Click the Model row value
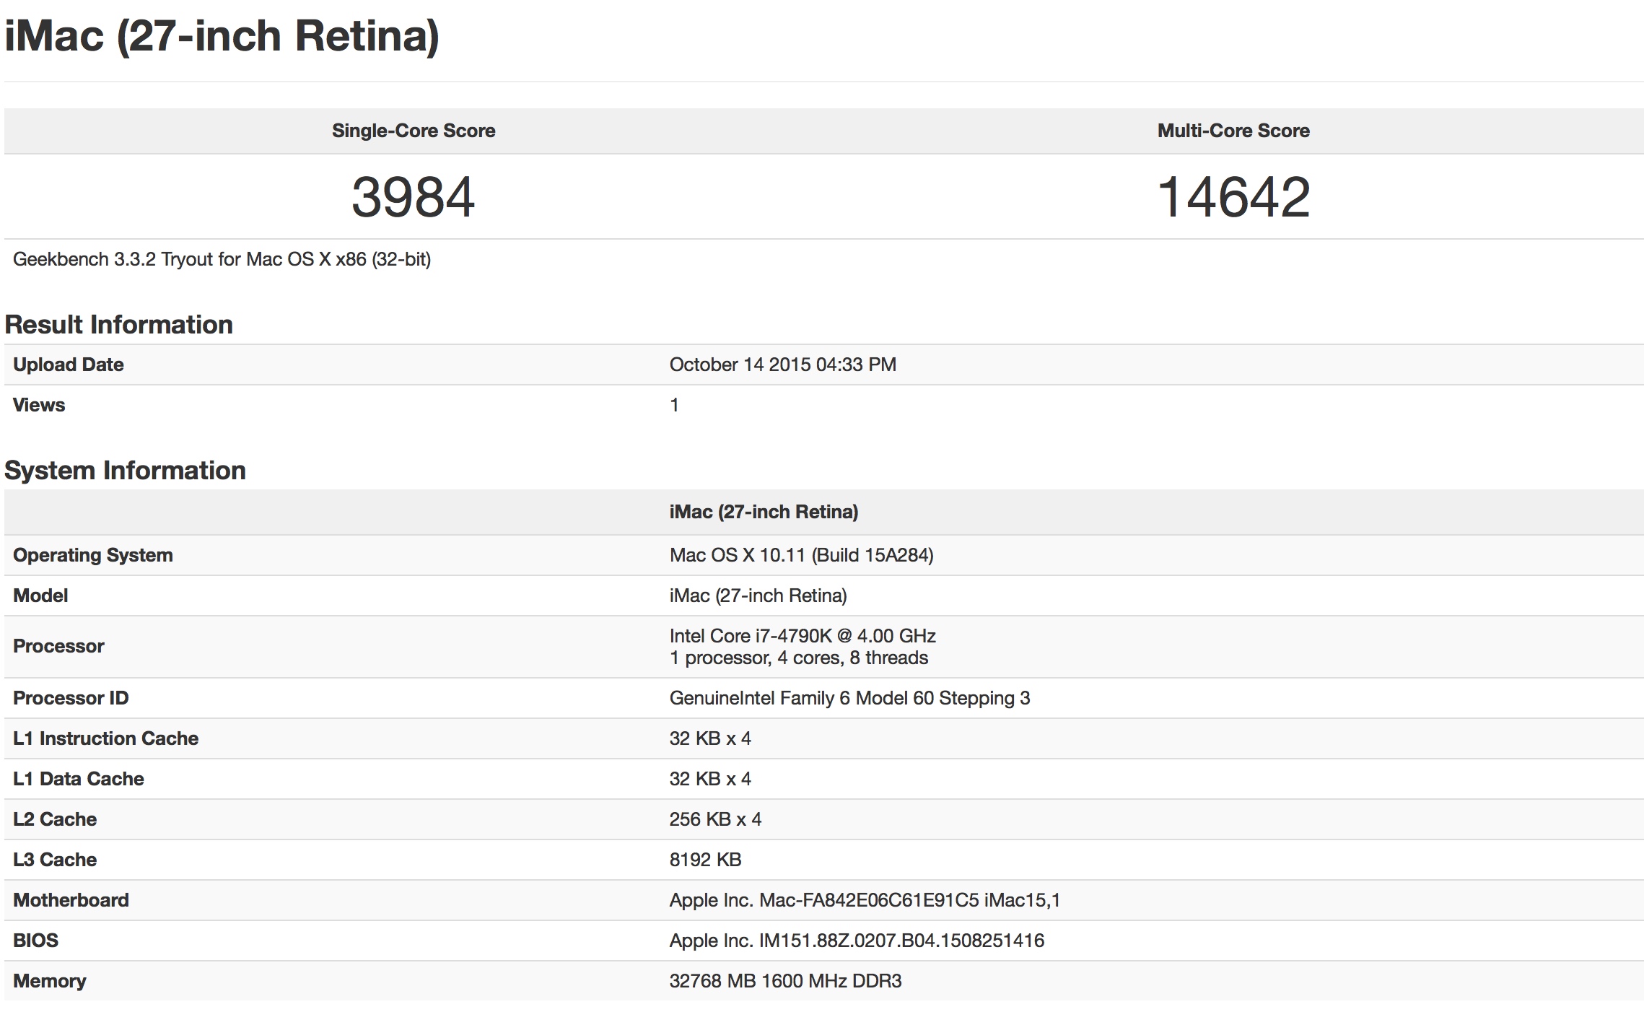 coord(758,596)
